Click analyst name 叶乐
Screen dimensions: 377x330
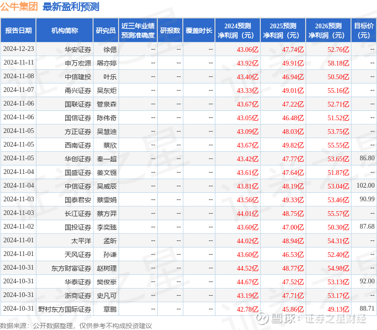point(110,77)
